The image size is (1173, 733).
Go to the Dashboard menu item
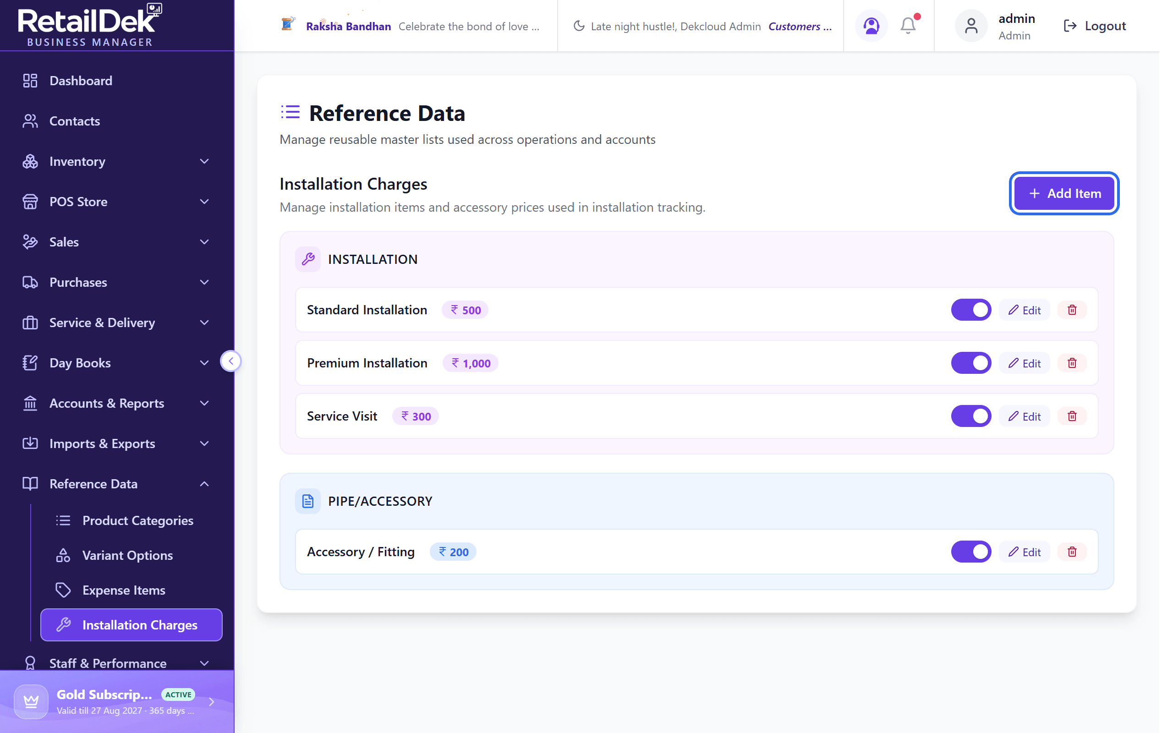pos(117,81)
